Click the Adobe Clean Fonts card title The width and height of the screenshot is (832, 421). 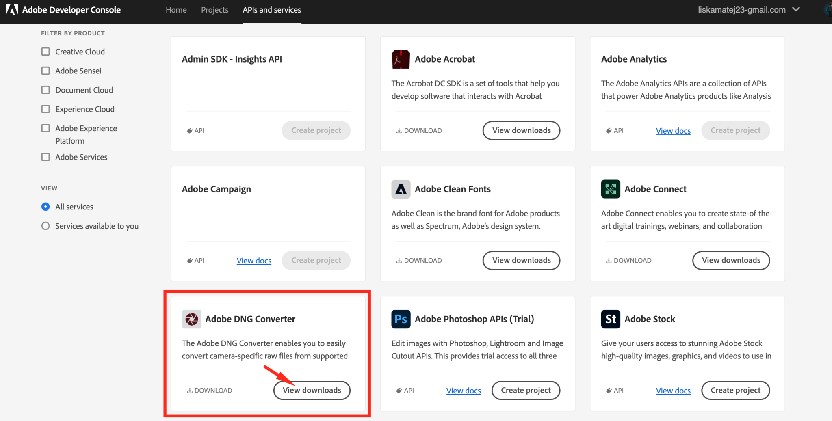tap(453, 189)
